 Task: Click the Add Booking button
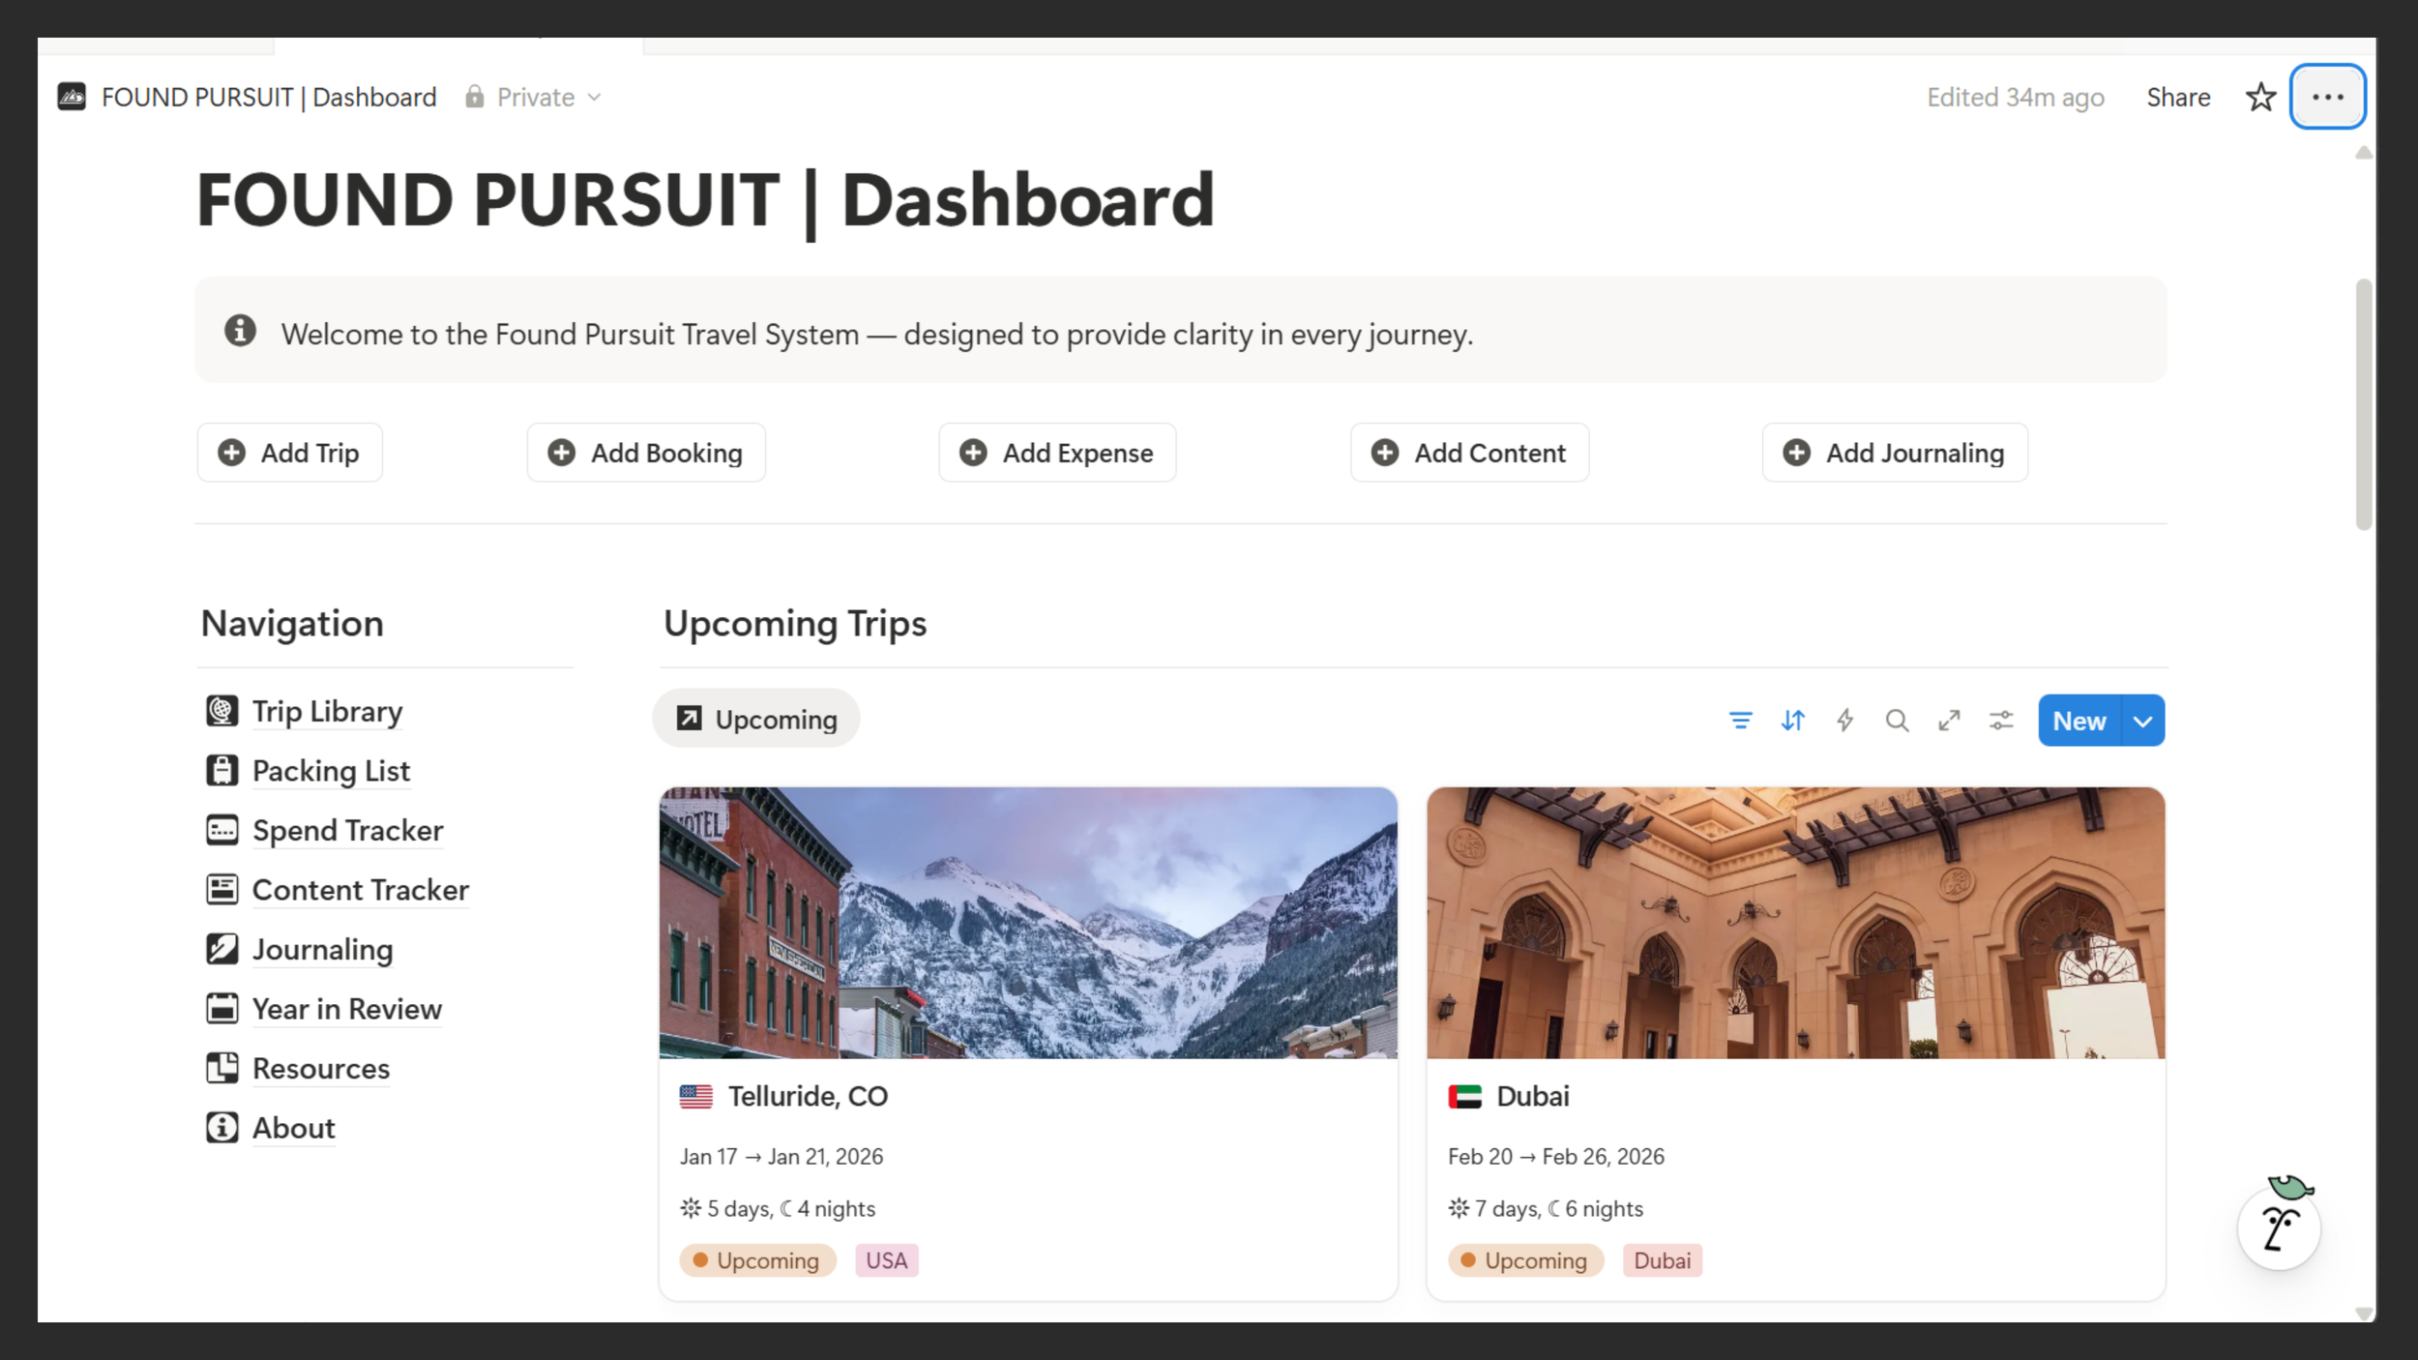coord(646,453)
